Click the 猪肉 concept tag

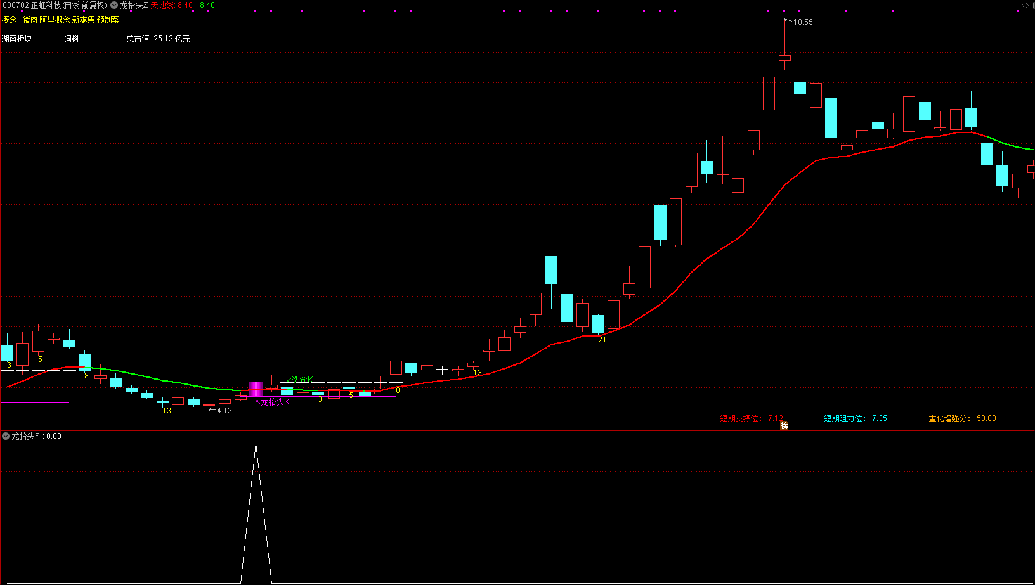pyautogui.click(x=30, y=20)
